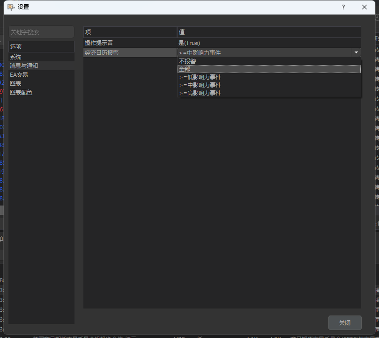Collapse the 经济日历报警 dropdown via its arrow
The height and width of the screenshot is (338, 379).
[x=357, y=53]
